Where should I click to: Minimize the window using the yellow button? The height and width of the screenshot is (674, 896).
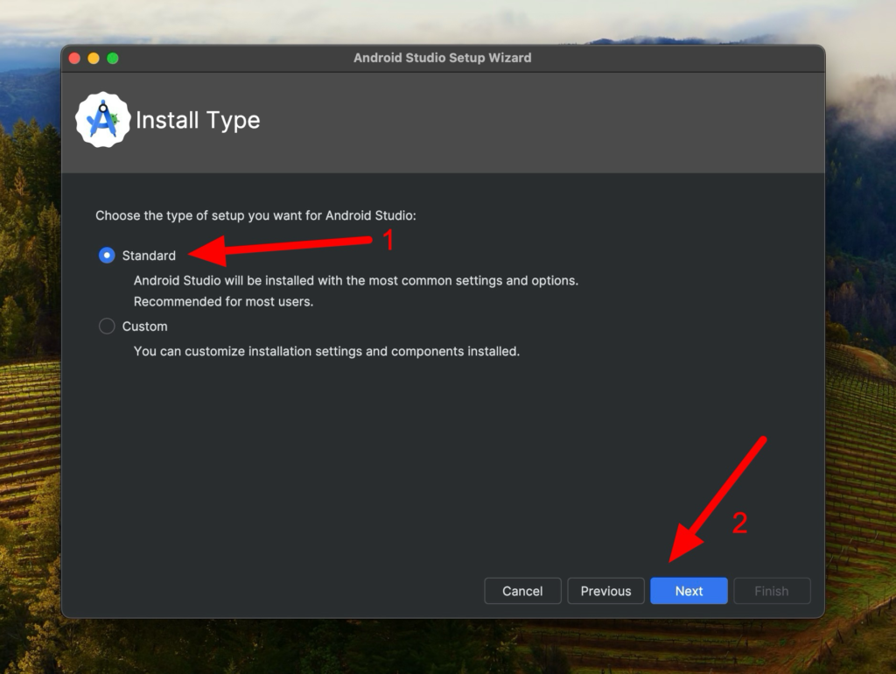tap(94, 58)
